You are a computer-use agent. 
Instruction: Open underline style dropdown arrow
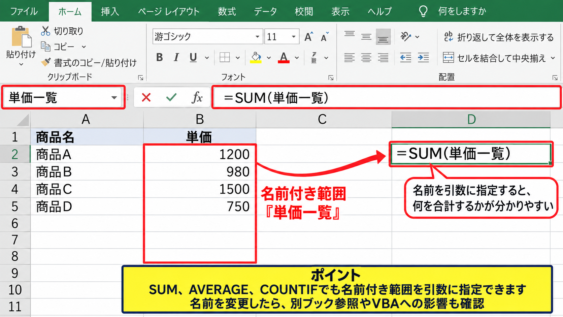(207, 58)
